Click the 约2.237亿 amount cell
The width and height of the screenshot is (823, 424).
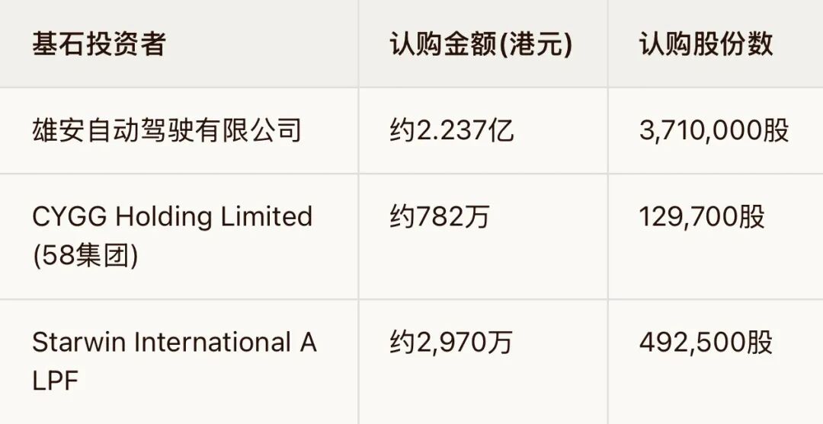tap(452, 130)
